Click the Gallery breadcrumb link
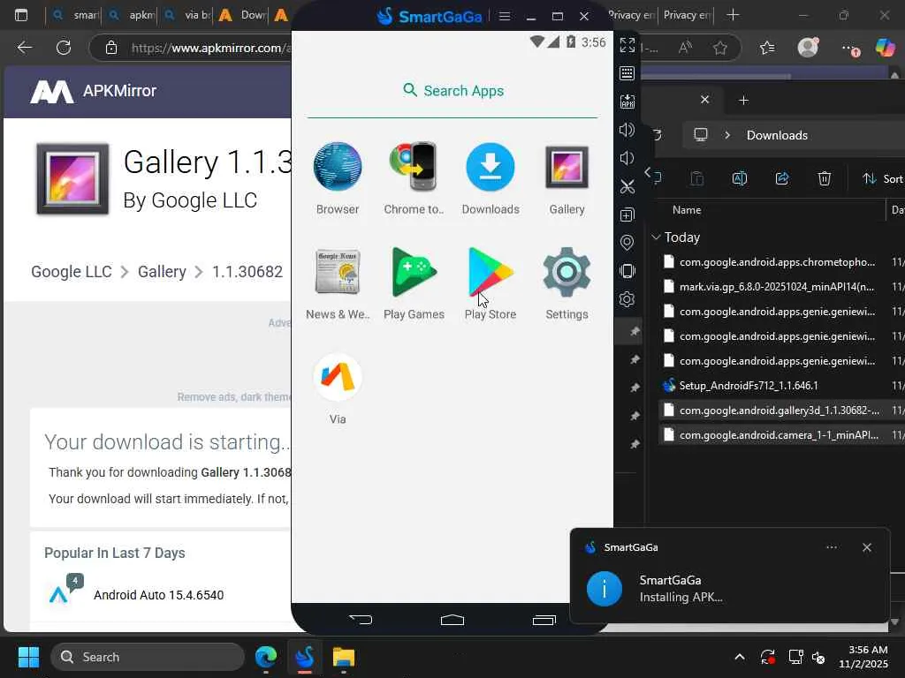This screenshot has width=905, height=678. (162, 272)
